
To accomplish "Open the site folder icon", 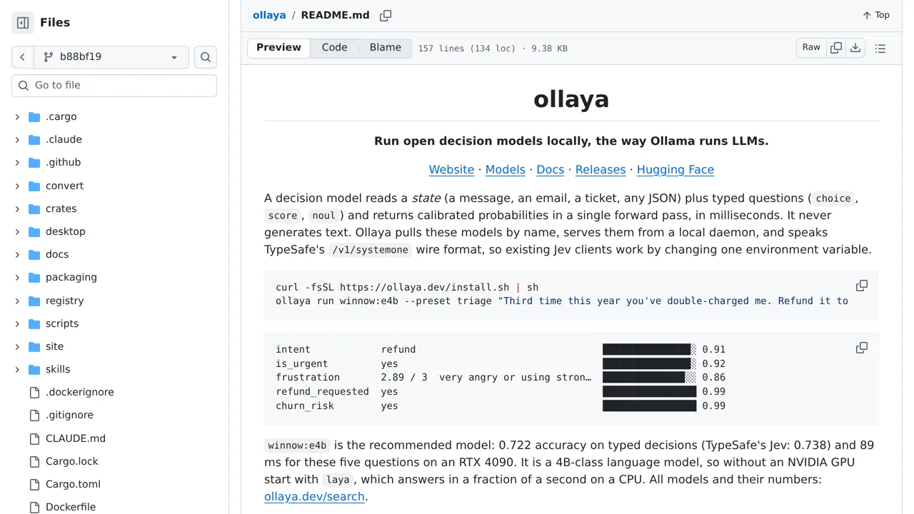I will (x=34, y=346).
